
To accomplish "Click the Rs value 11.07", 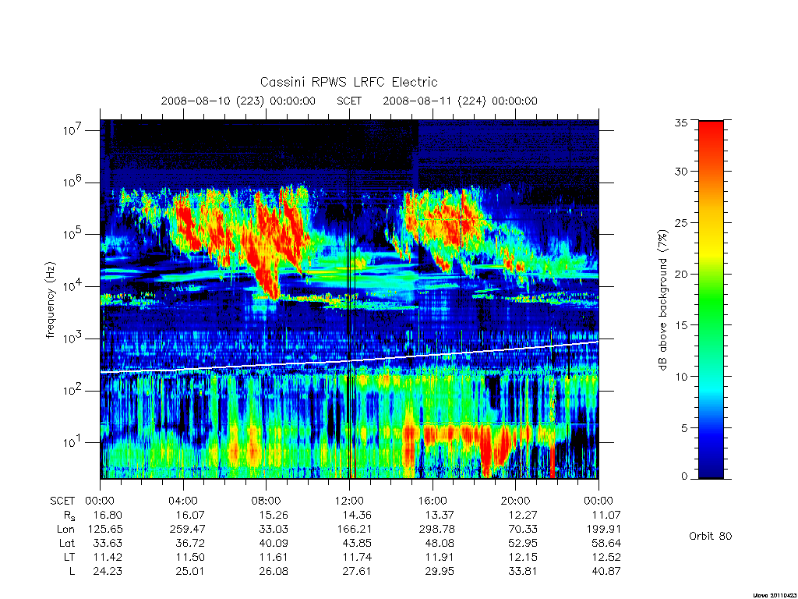I will (x=606, y=515).
